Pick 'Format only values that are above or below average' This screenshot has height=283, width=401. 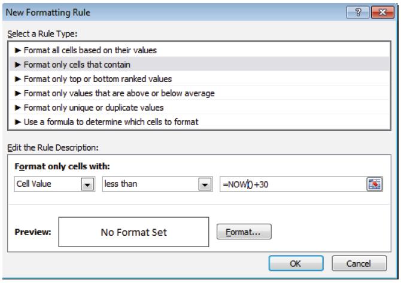[x=199, y=93]
